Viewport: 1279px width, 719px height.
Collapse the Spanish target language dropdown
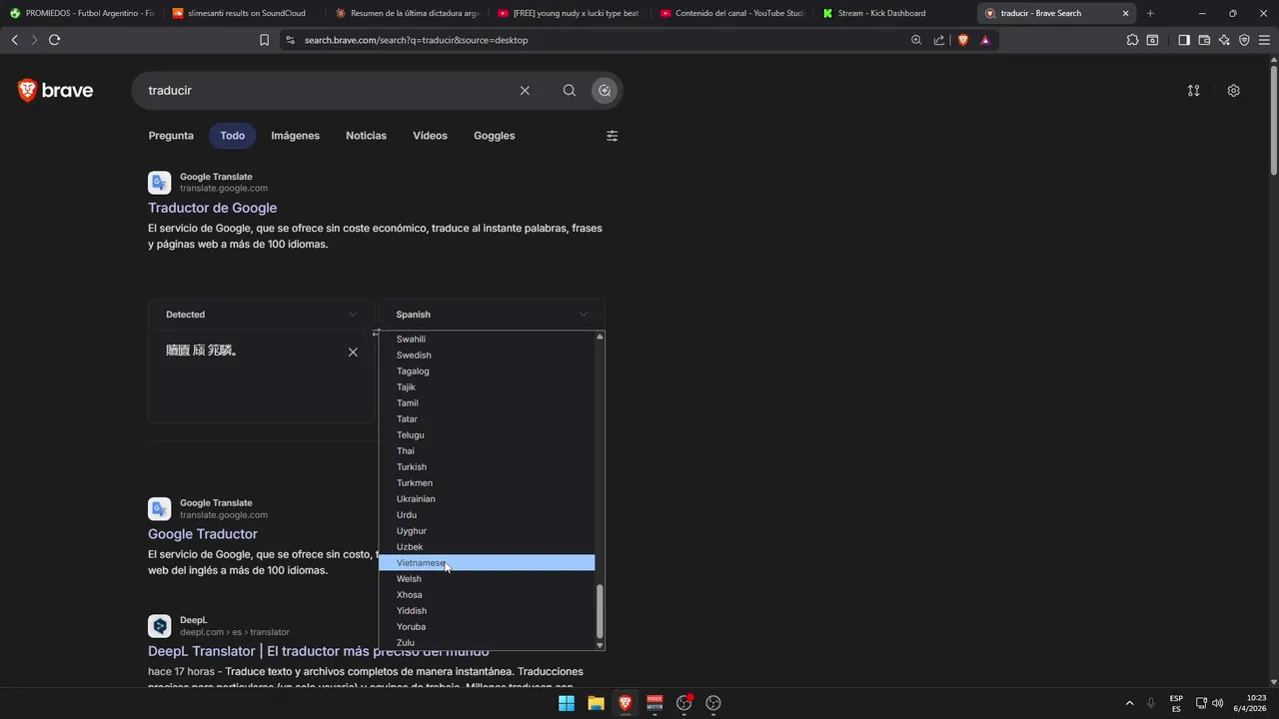click(492, 315)
